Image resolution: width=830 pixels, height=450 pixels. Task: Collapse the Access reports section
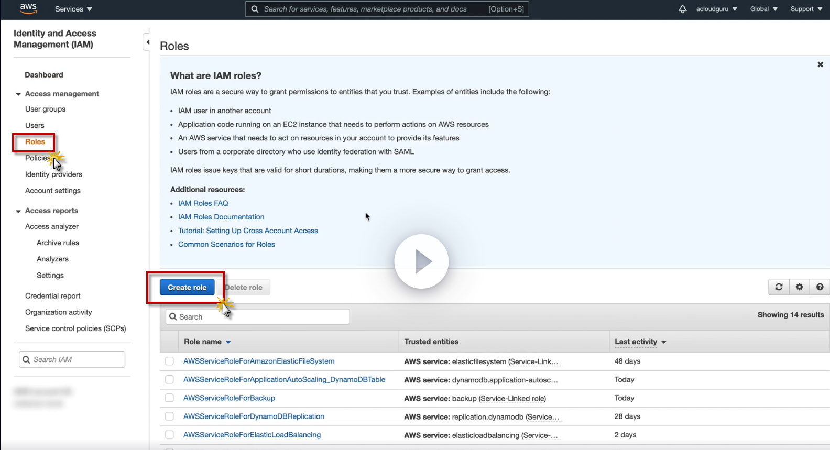click(x=18, y=211)
